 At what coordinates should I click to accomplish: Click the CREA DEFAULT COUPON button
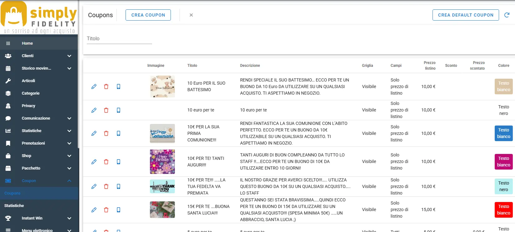coord(465,15)
